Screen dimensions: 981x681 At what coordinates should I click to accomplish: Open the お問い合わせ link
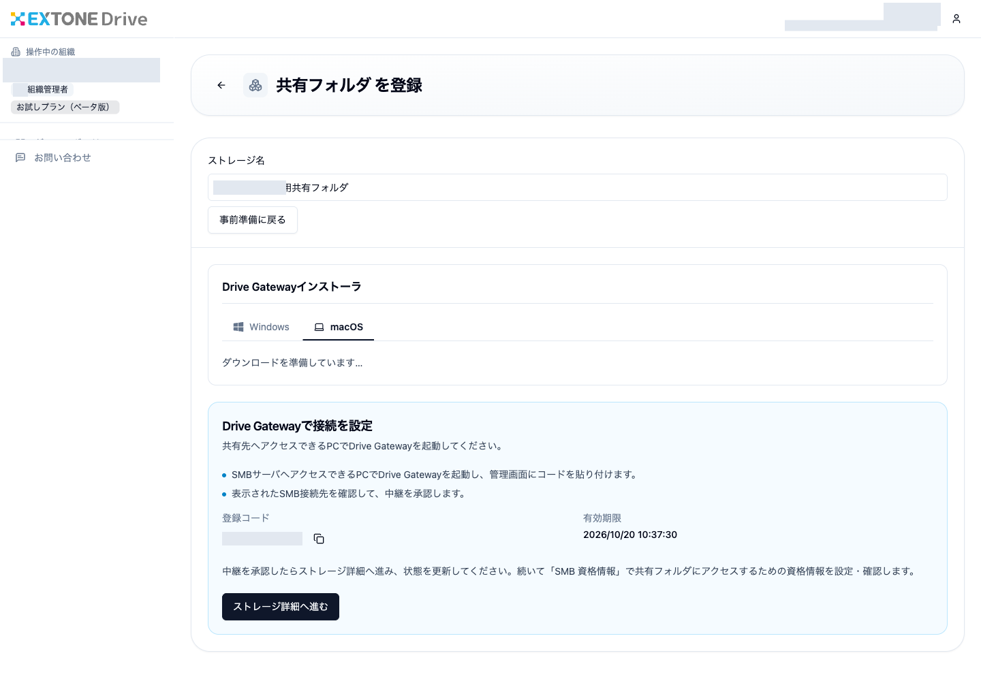tap(63, 157)
